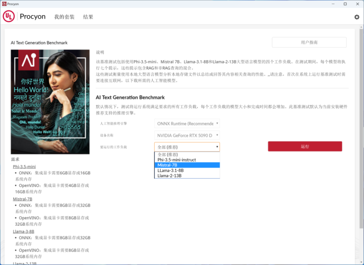Collapse the 全部 (推荐) workload dropdown
The height and width of the screenshot is (265, 364).
coord(187,147)
